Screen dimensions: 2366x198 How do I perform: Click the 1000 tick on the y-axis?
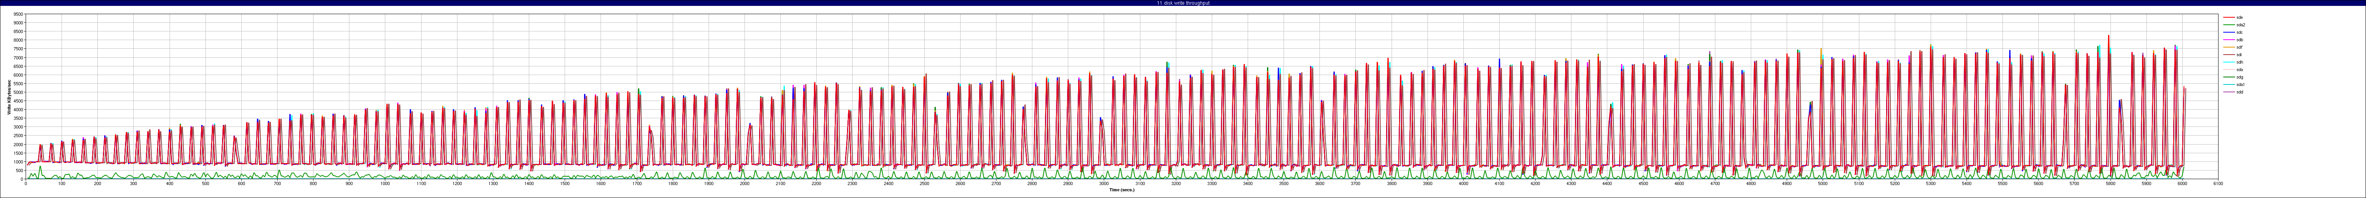(19, 161)
